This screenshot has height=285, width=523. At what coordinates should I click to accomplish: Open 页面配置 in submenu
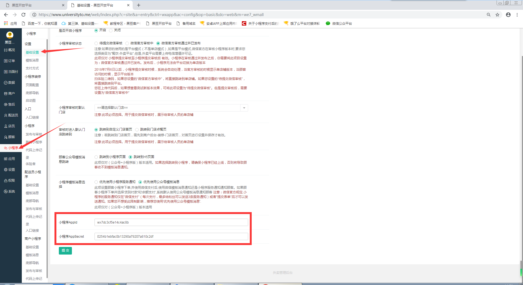[32, 85]
